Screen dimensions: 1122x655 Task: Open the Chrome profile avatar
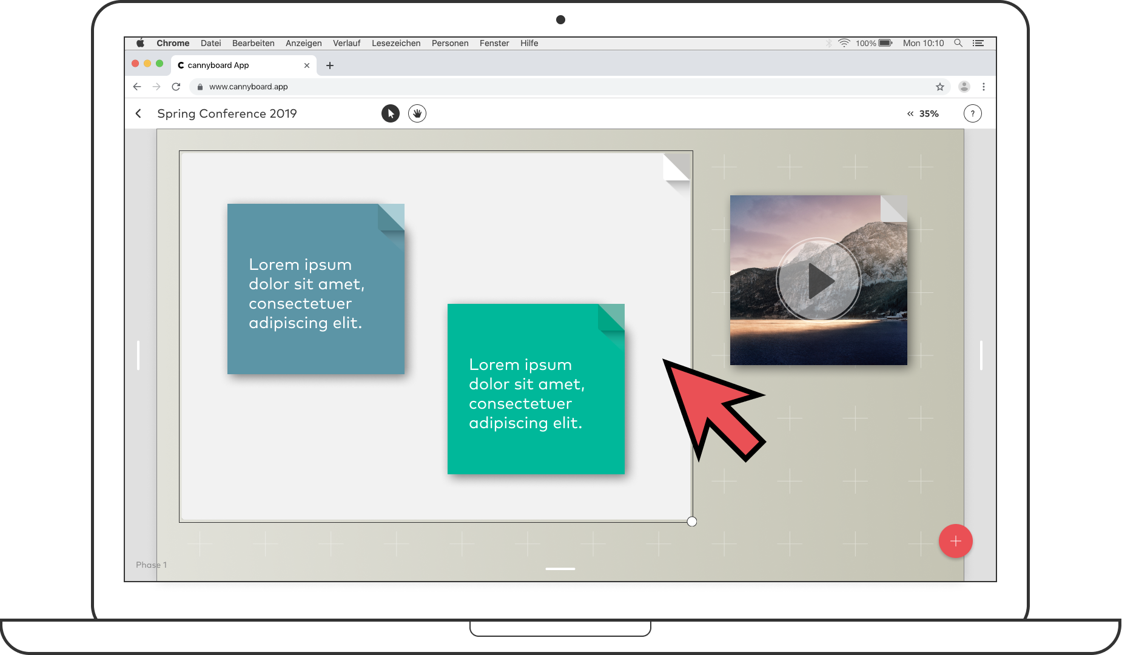(964, 87)
